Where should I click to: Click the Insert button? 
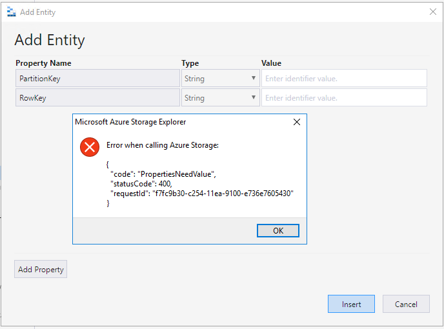click(351, 304)
